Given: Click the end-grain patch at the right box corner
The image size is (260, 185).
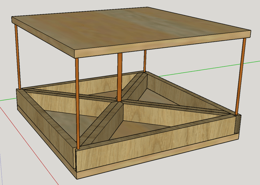Looking at the screenshot, I should [237, 125].
